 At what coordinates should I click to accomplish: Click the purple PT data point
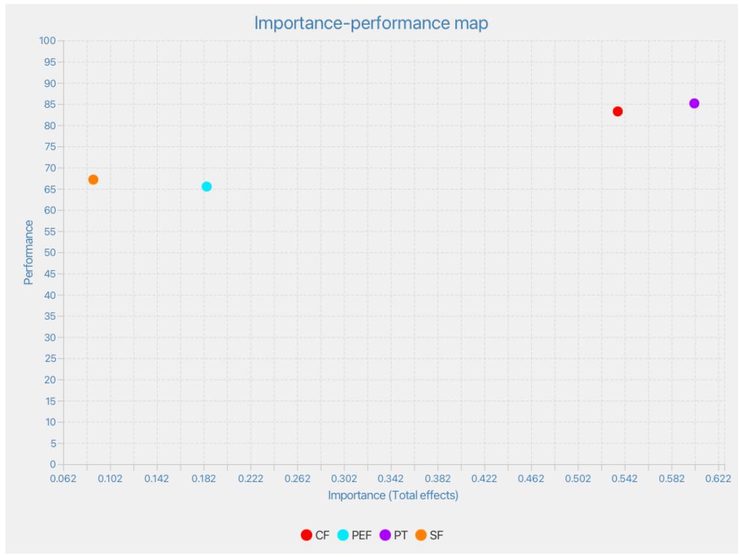tap(694, 104)
